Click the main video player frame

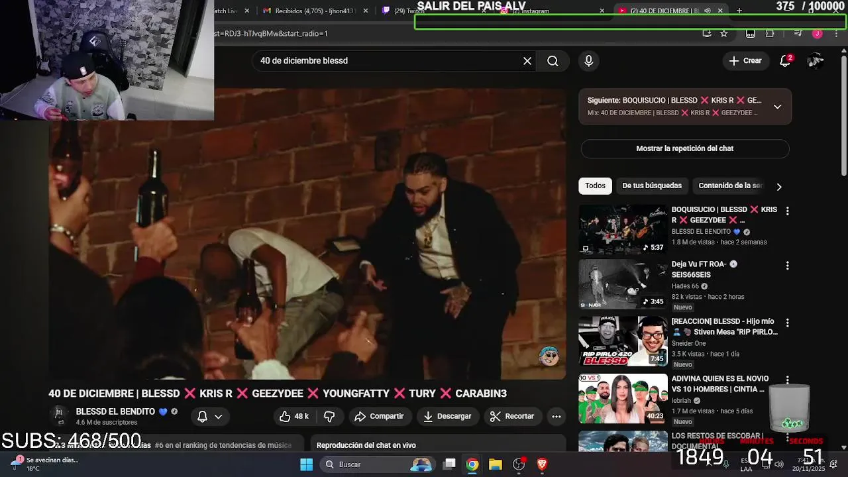coord(307,233)
